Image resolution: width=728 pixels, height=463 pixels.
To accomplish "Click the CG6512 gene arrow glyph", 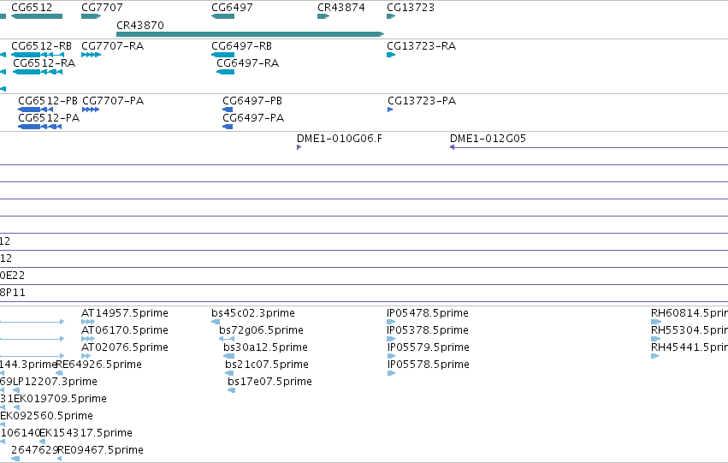I will click(37, 16).
